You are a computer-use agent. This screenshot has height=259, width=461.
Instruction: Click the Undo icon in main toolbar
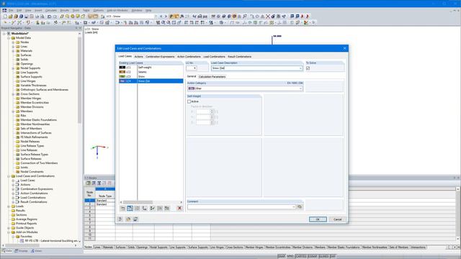50,17
